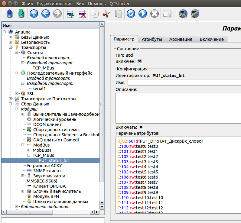Click the Back arrow navigation icon

click(x=46, y=14)
